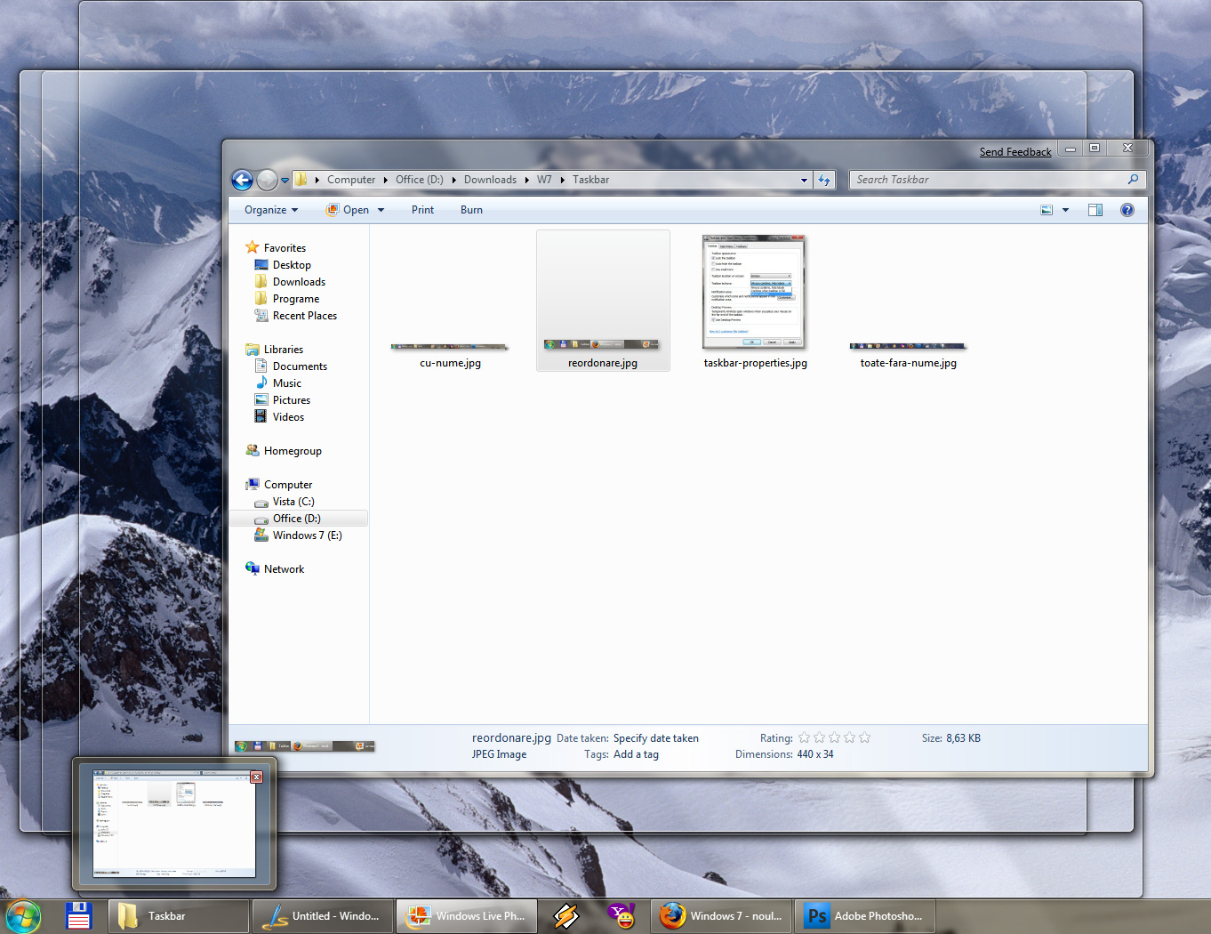Select Computer in the address breadcrumb
This screenshot has width=1211, height=934.
351,180
